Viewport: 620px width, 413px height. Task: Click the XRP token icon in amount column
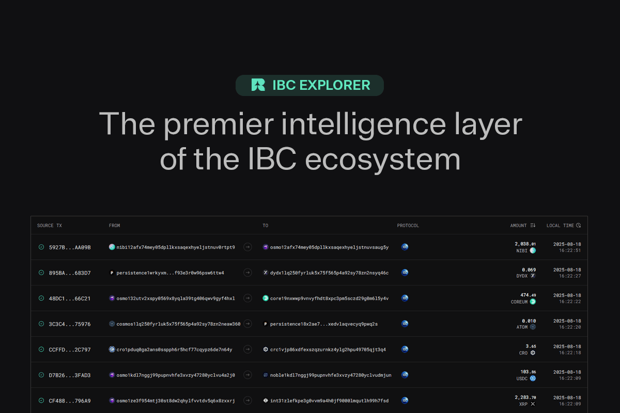[533, 404]
